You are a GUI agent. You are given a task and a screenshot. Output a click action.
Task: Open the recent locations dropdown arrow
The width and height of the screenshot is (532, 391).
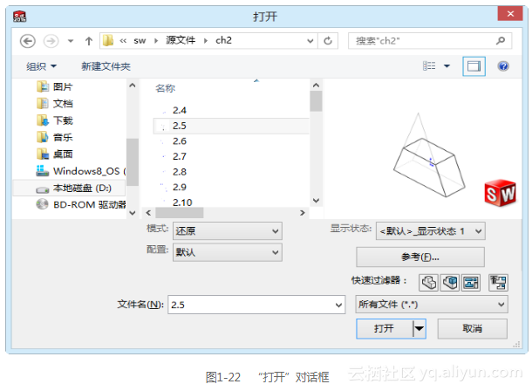(x=71, y=41)
